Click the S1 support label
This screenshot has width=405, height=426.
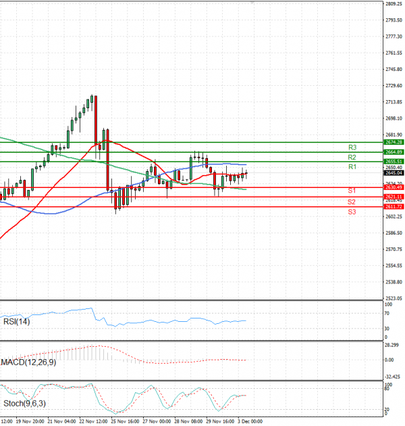(x=352, y=191)
